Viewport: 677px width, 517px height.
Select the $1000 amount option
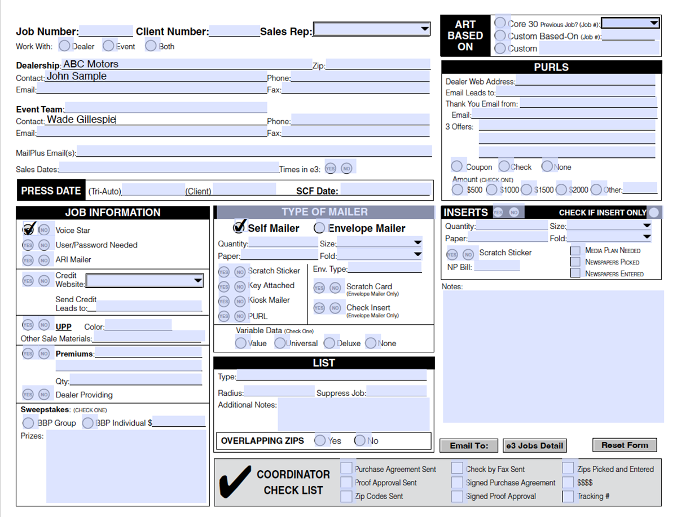click(492, 189)
